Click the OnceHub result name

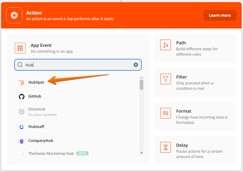pos(37,109)
